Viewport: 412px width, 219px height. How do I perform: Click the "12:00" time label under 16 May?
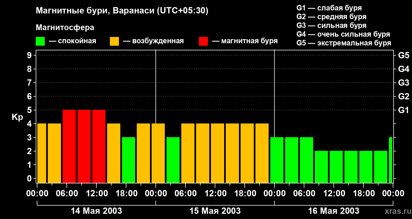[x=333, y=194]
